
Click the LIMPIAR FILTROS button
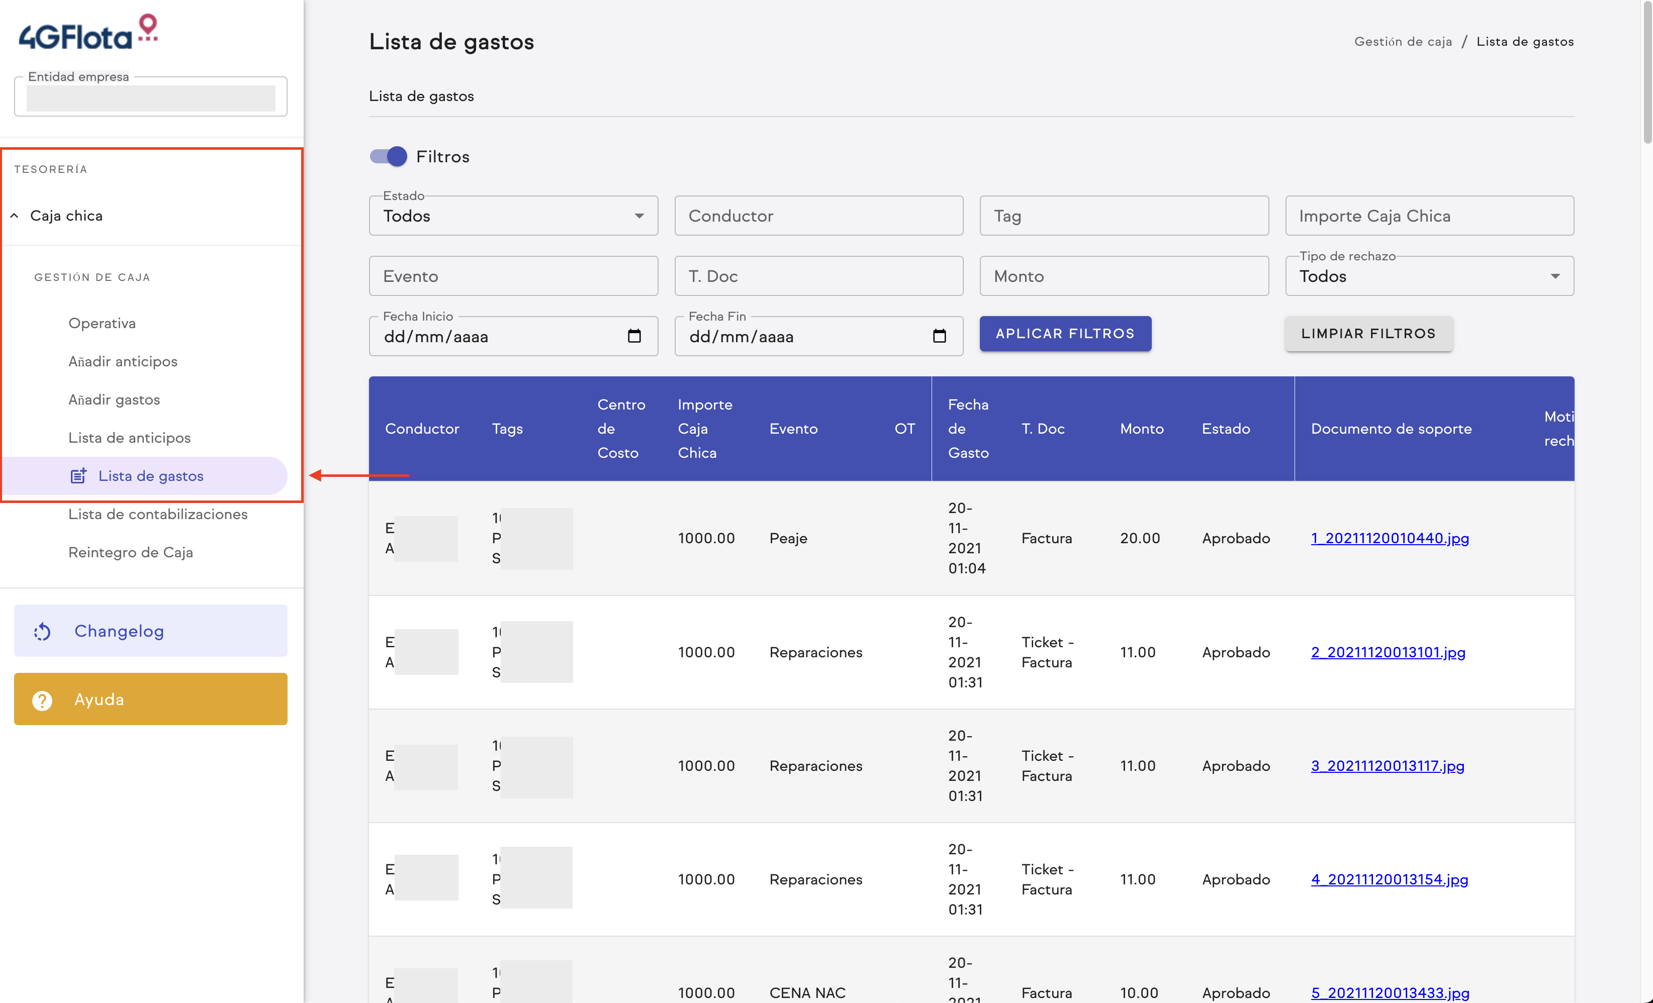coord(1368,333)
